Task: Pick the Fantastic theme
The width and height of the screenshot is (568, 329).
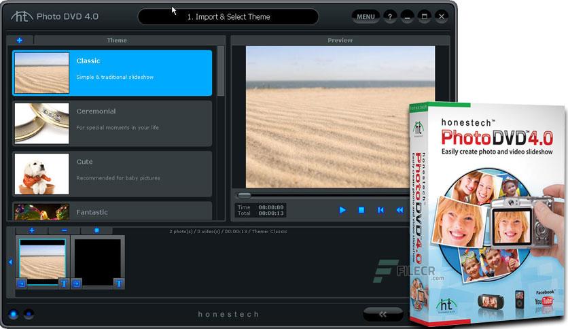Action: point(112,211)
